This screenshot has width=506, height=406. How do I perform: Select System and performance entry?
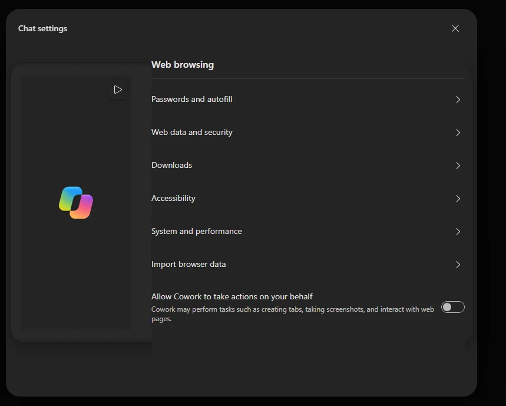point(308,232)
